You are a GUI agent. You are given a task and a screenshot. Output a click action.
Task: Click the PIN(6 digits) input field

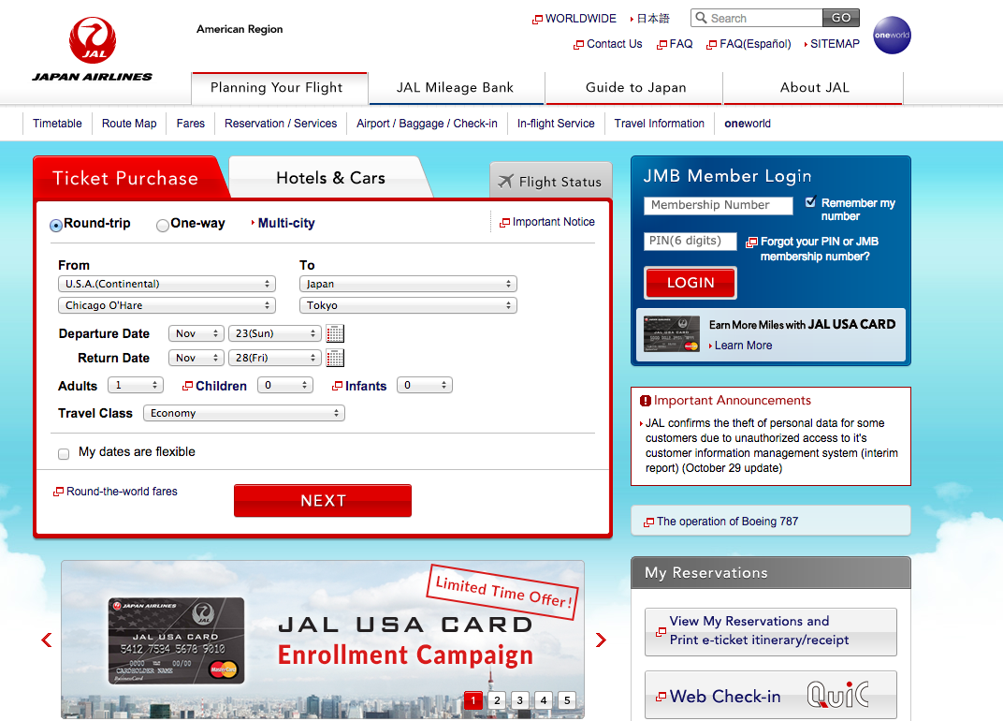690,241
